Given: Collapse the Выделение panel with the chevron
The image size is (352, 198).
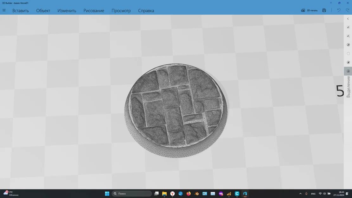Looking at the screenshot, I should coord(348,19).
